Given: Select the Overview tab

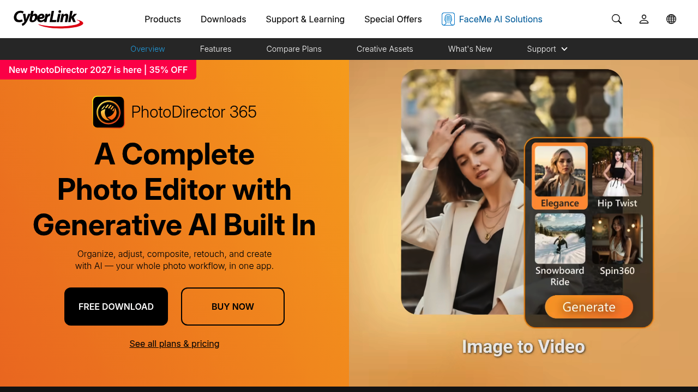Looking at the screenshot, I should [x=148, y=49].
